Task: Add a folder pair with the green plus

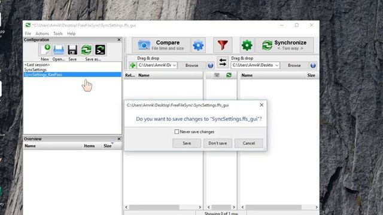Action: (x=133, y=65)
